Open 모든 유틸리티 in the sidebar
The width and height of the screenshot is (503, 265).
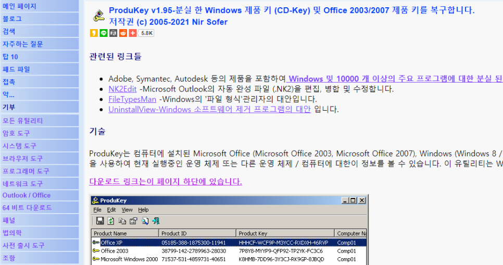(x=39, y=121)
